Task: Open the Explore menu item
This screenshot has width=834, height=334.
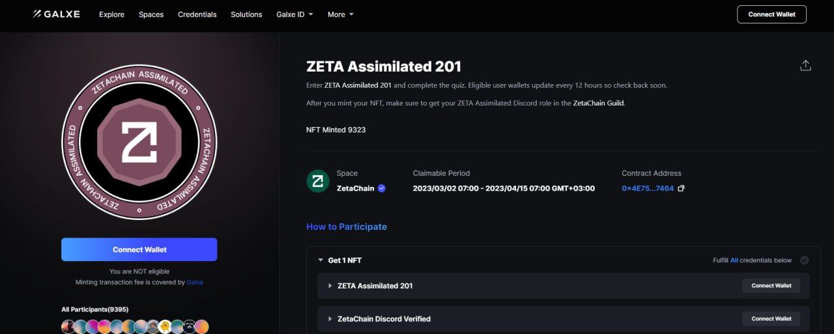Action: (111, 14)
